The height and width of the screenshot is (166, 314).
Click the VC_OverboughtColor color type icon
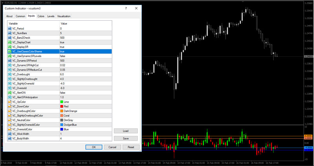(x=9, y=111)
